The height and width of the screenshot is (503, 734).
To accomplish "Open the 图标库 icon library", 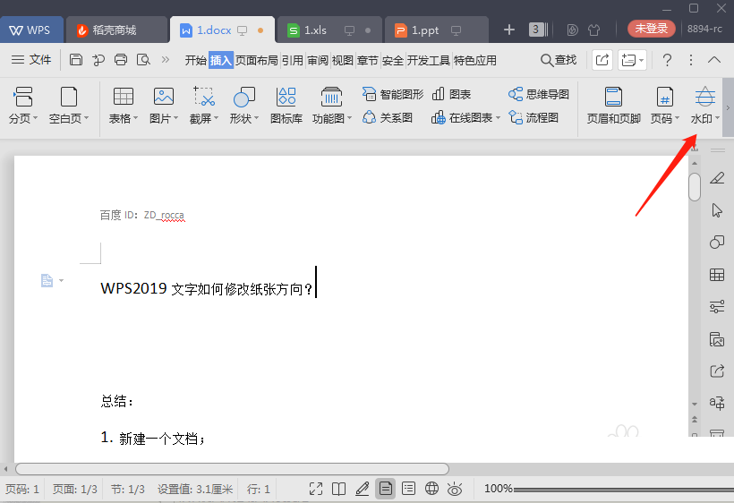I will (286, 106).
